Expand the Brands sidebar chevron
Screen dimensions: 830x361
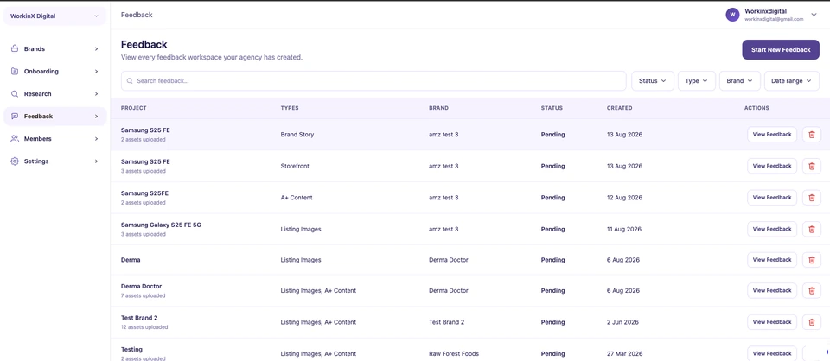coord(96,48)
